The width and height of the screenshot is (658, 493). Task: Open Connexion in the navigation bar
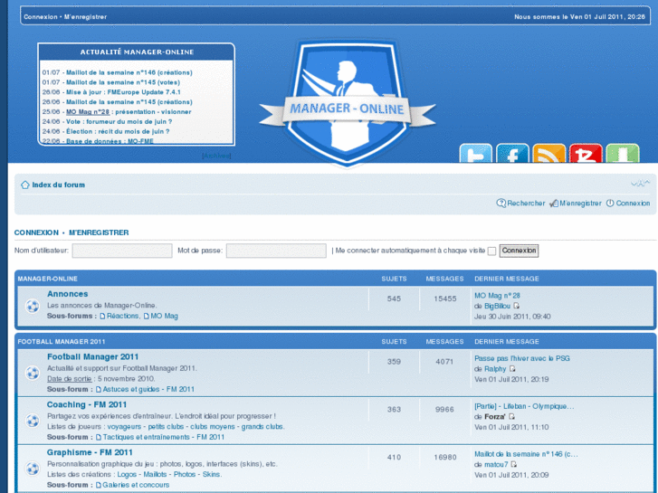pyautogui.click(x=633, y=203)
